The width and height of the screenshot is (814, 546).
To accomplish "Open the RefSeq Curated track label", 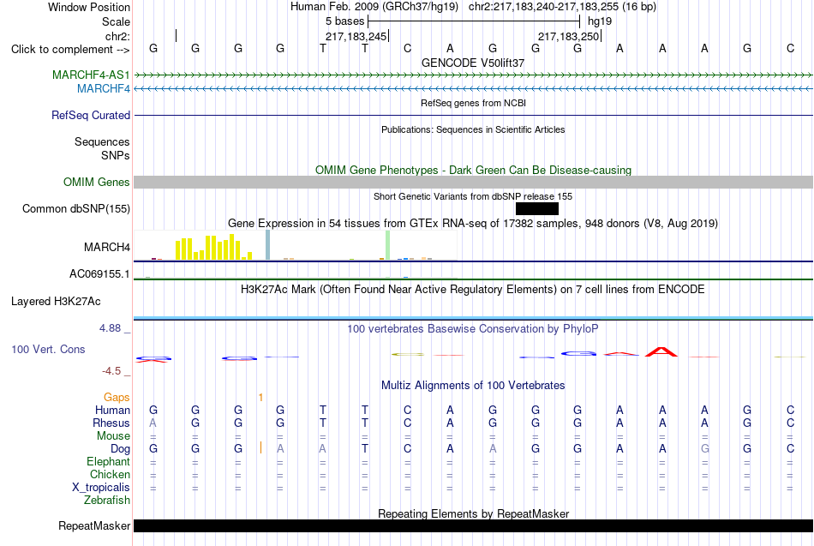I will [90, 116].
